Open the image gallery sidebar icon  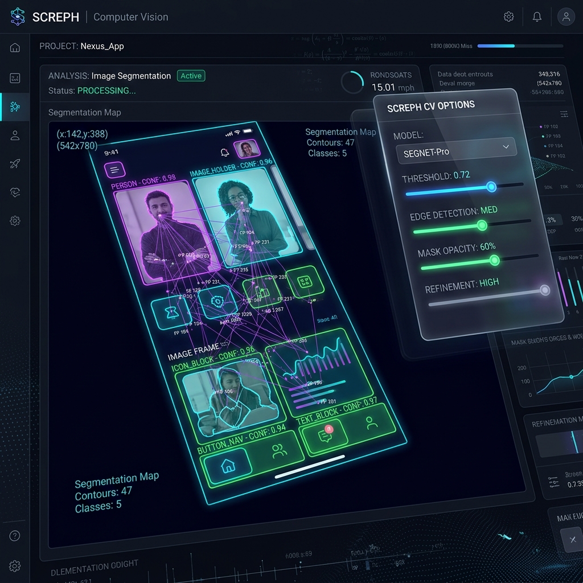pyautogui.click(x=15, y=78)
